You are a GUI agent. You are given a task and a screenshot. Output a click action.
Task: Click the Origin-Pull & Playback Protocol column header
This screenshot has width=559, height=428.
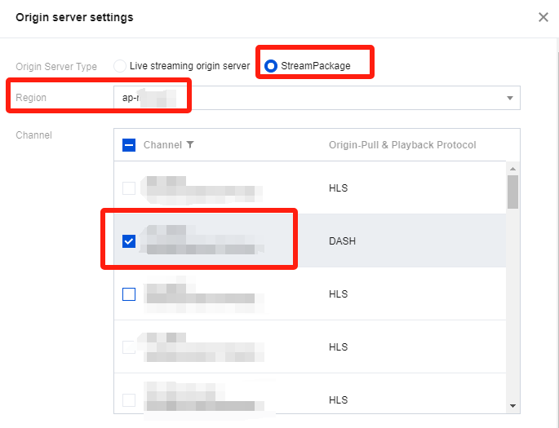(x=402, y=145)
